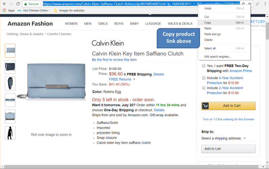Click the browser reload button
269x169 pixels.
(x=18, y=4)
